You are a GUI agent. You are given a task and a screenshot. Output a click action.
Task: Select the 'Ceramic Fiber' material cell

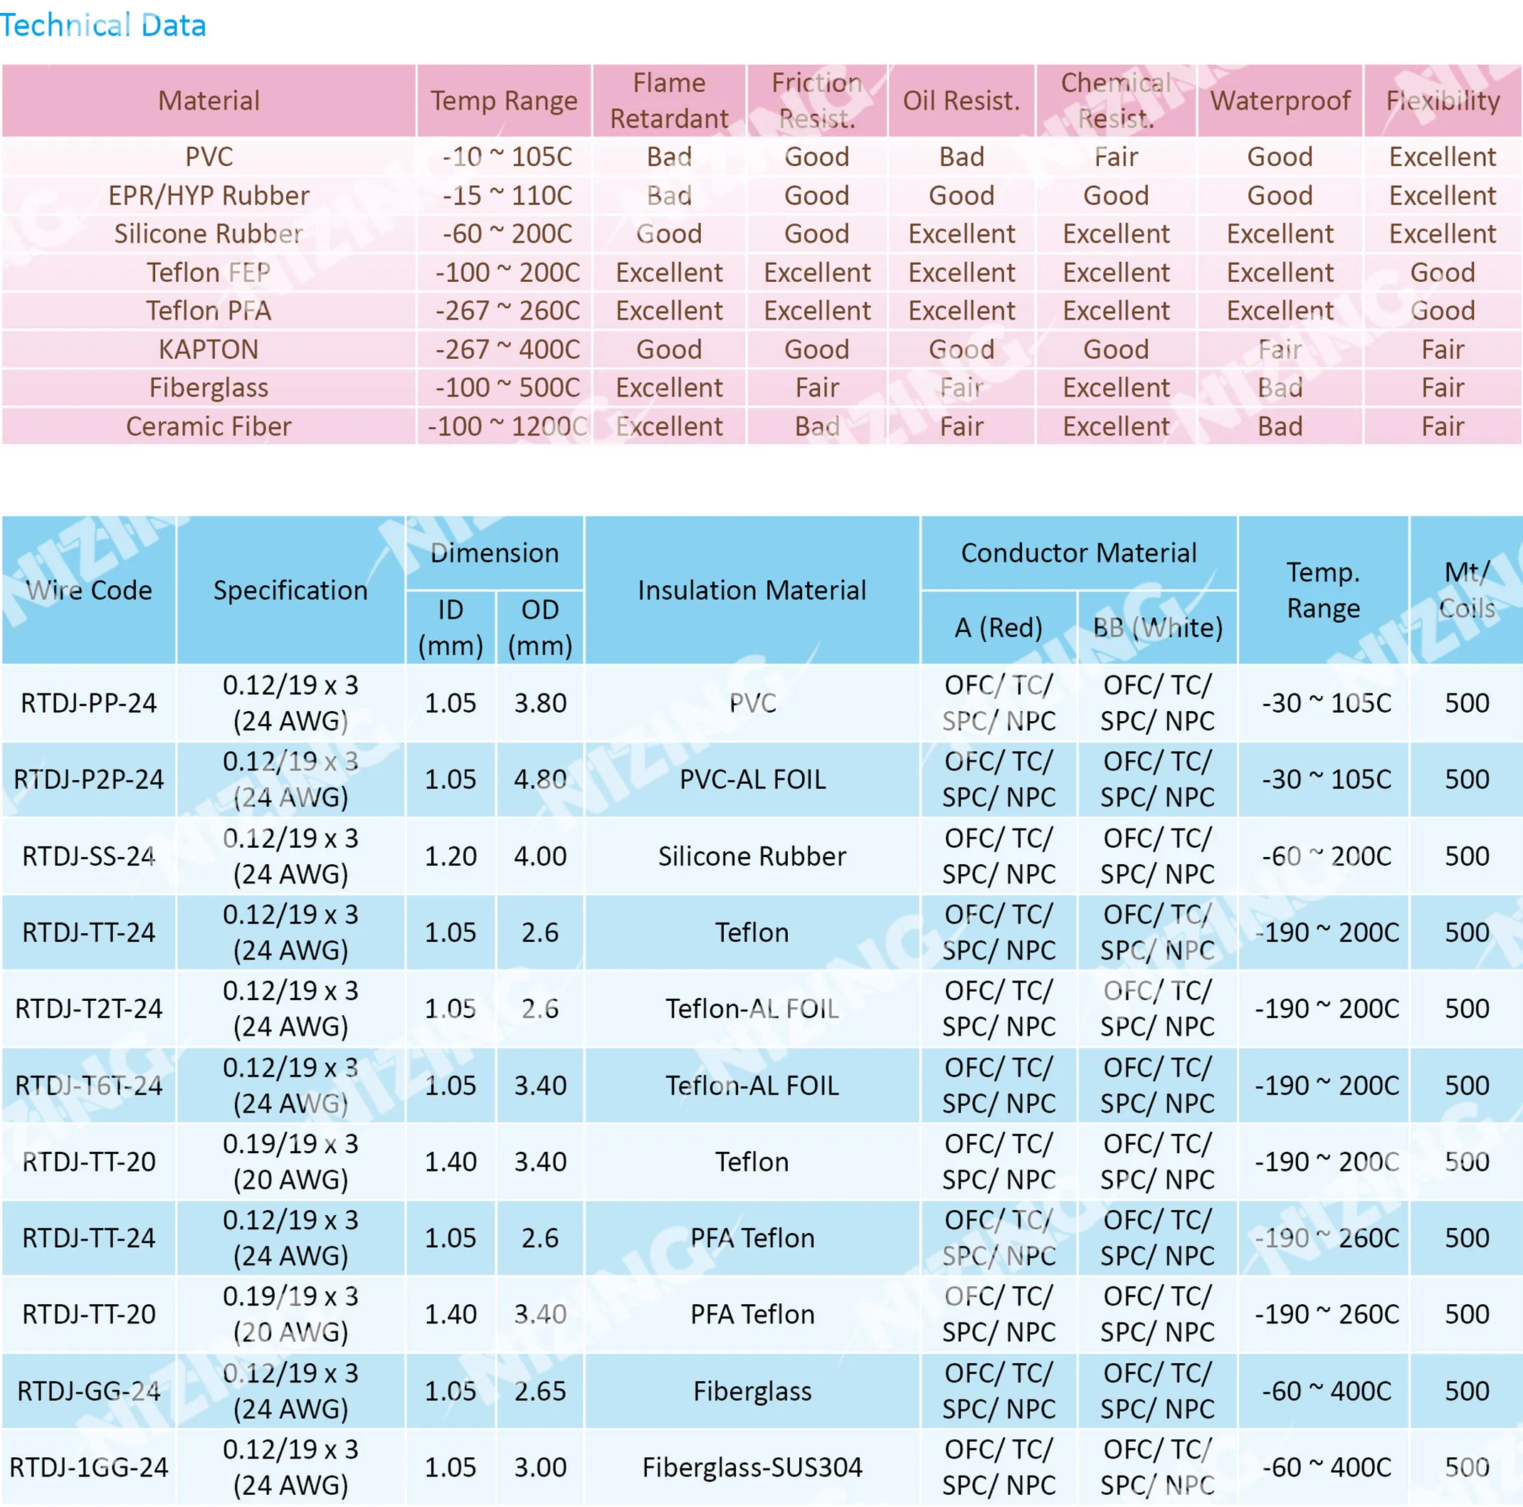tap(209, 426)
